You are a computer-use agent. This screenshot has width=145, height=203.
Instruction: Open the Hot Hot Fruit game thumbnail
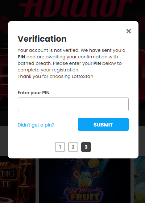tap(84, 181)
